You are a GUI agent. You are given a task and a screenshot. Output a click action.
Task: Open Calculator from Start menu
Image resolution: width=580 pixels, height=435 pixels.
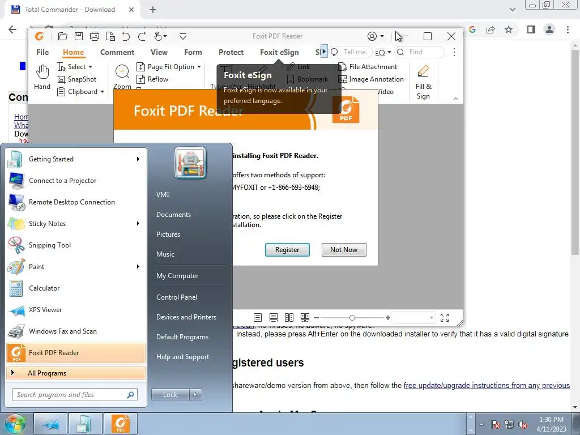[76, 288]
